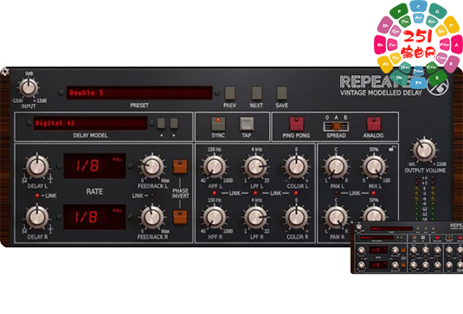Click the OUTPUT VOLUME knob
463x314 pixels.
(424, 151)
